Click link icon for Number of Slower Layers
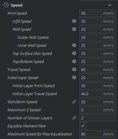Image resolution: width=118 pixels, height=139 pixels. (74, 118)
